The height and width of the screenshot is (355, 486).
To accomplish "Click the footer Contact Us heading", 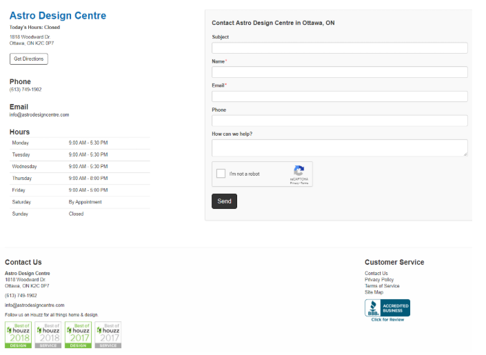I will (x=23, y=263).
